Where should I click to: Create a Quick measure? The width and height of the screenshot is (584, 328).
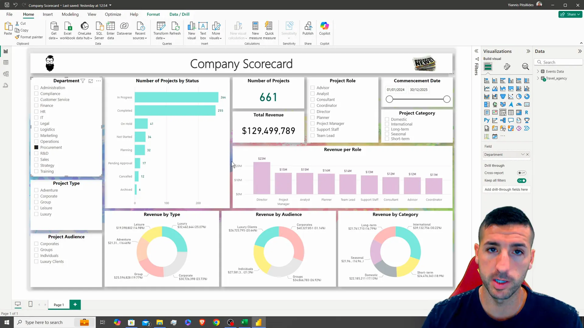click(269, 31)
